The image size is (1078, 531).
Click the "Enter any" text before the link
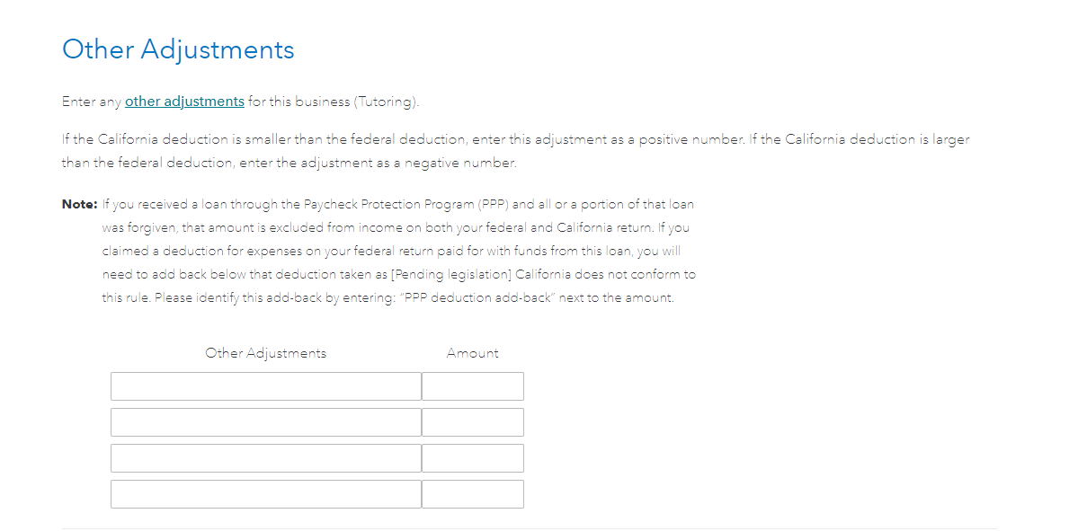point(92,102)
